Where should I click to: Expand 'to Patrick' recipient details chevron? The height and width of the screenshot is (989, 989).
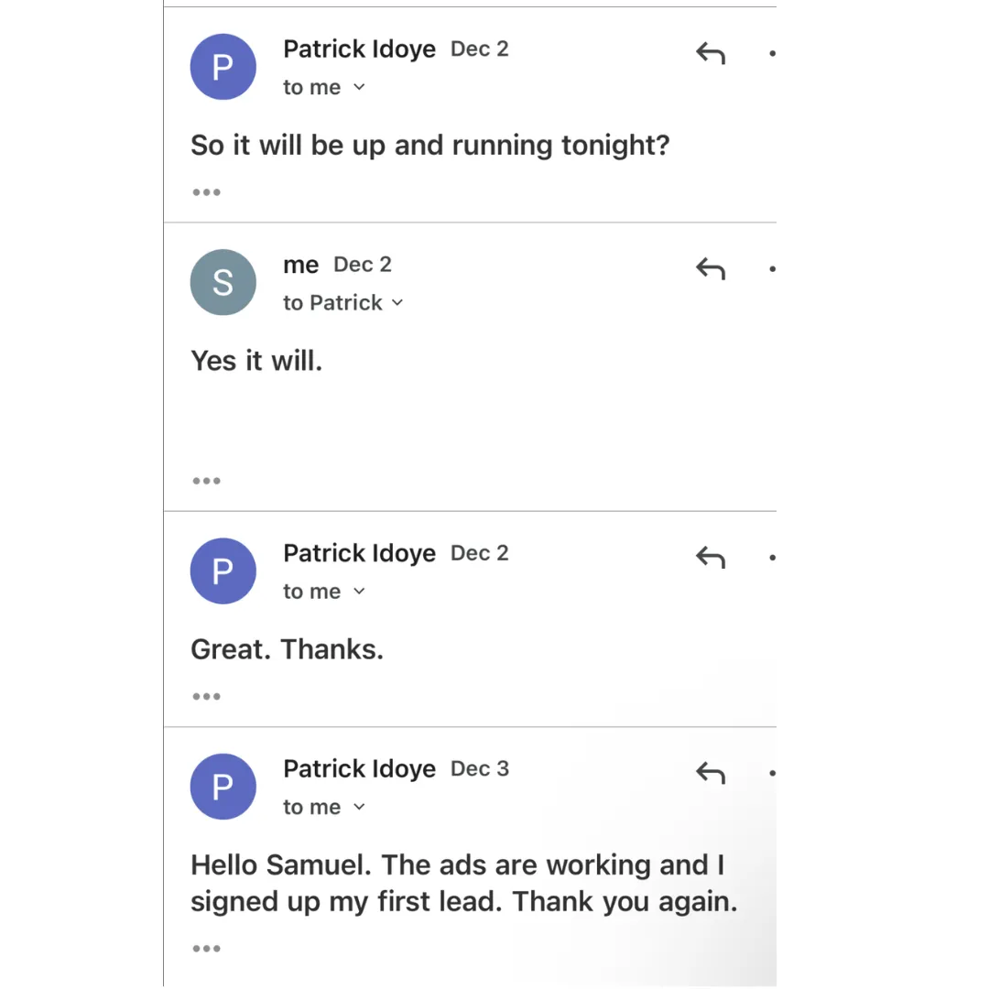coord(397,303)
